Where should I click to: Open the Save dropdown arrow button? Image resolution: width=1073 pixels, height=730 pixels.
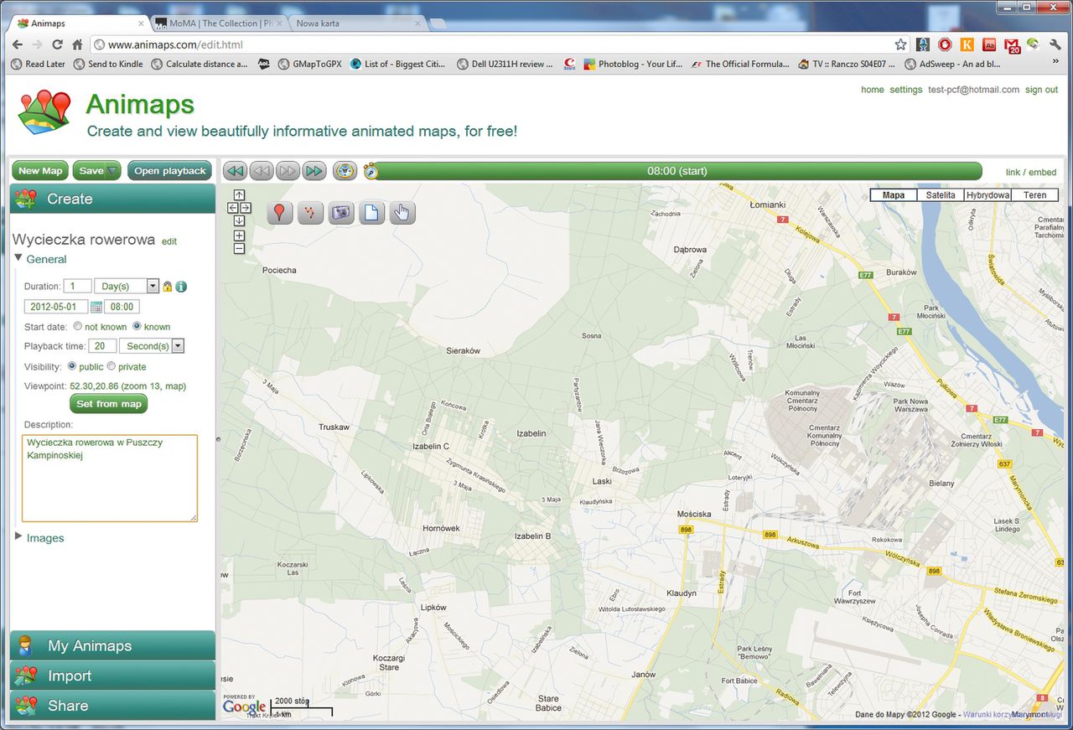click(112, 171)
